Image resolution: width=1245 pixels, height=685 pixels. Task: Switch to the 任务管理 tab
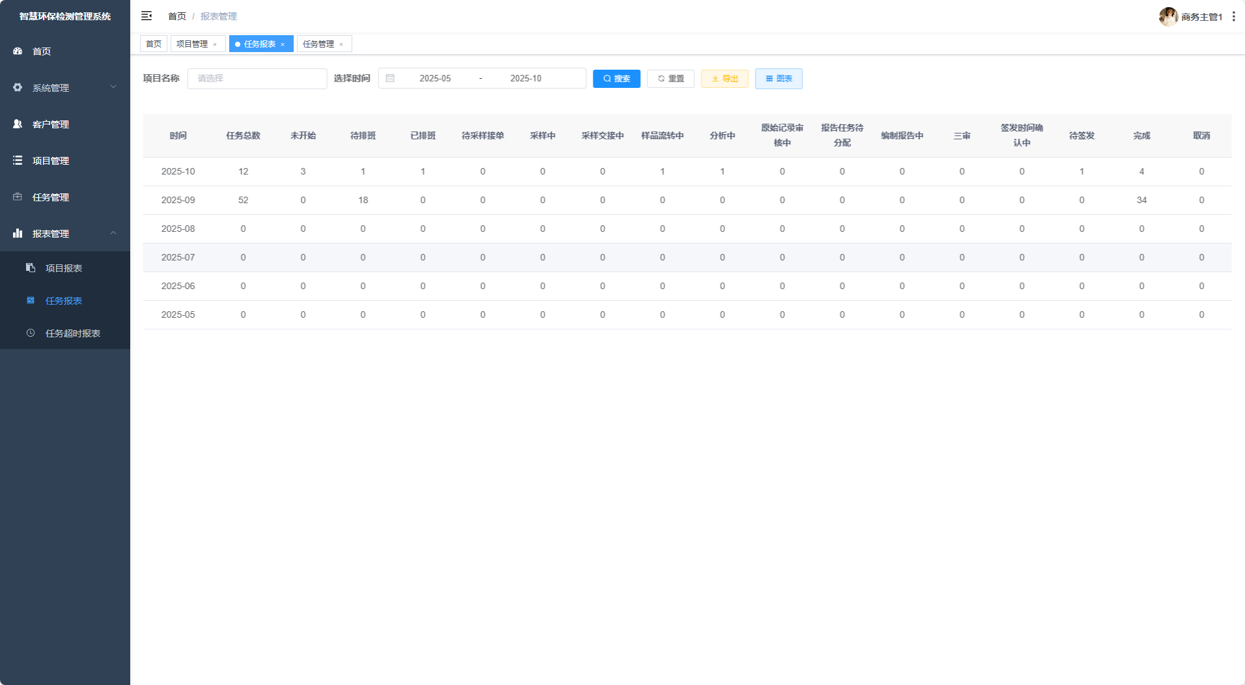[x=318, y=44]
